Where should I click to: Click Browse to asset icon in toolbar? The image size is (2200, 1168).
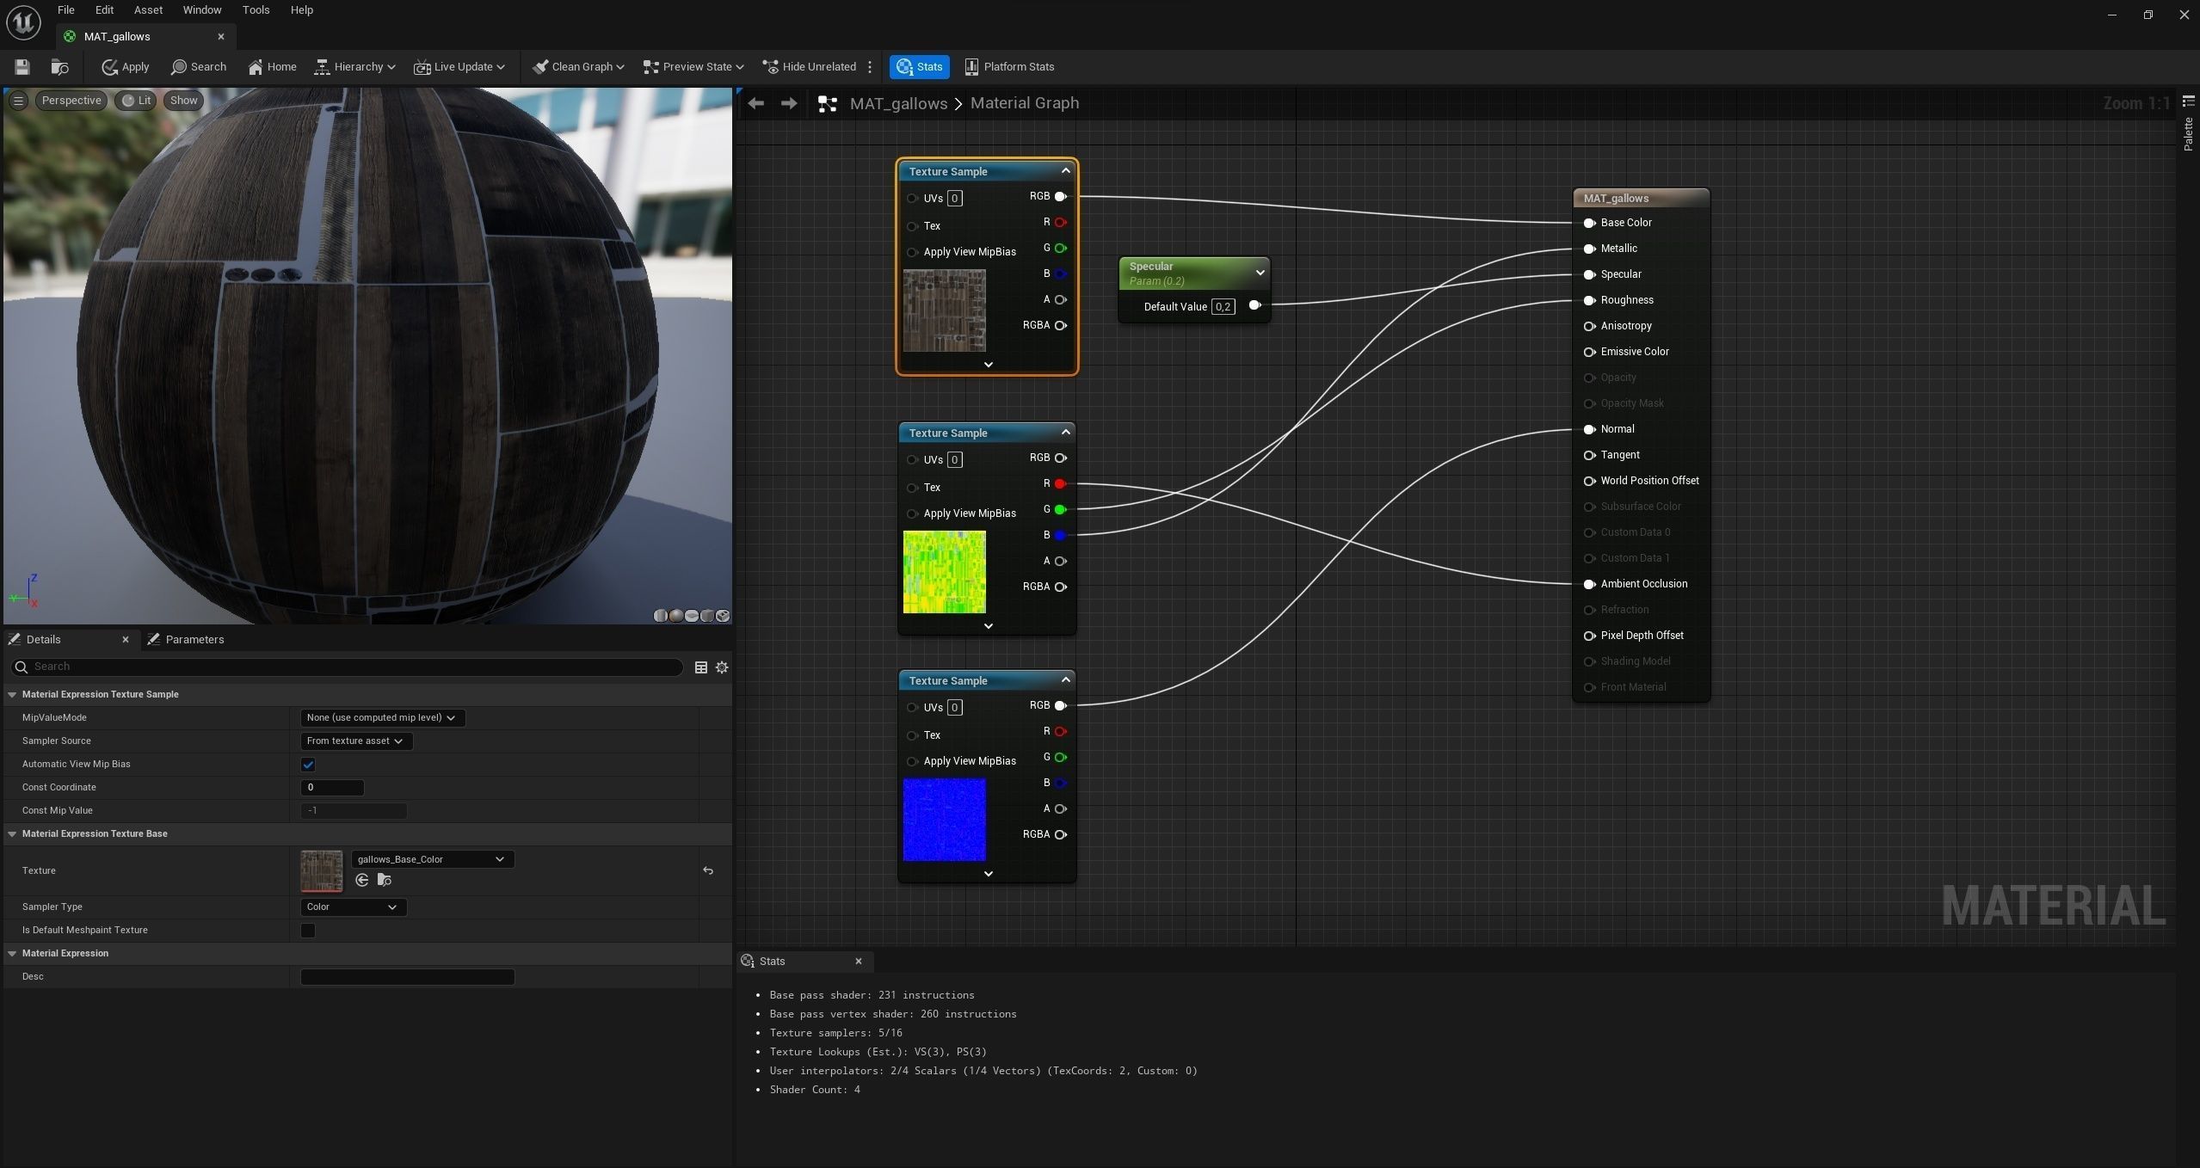59,66
